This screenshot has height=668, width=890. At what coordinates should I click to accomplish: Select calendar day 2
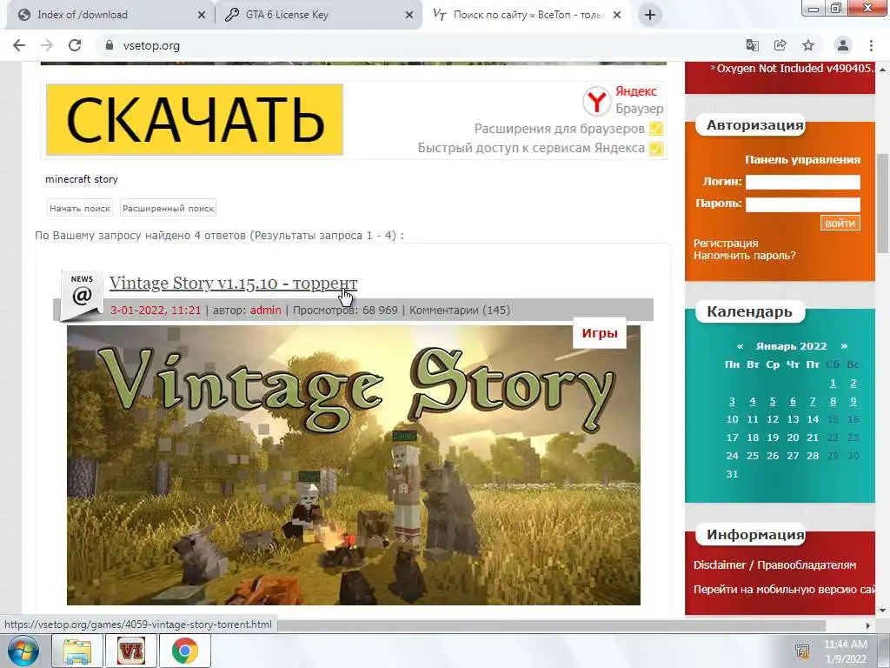pos(853,384)
